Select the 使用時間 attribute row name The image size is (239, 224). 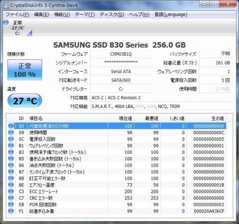pos(38,132)
